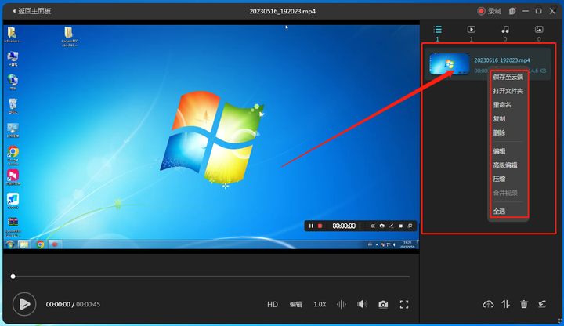The height and width of the screenshot is (326, 564).
Task: Take a snapshot with the camera icon
Action: pyautogui.click(x=383, y=304)
